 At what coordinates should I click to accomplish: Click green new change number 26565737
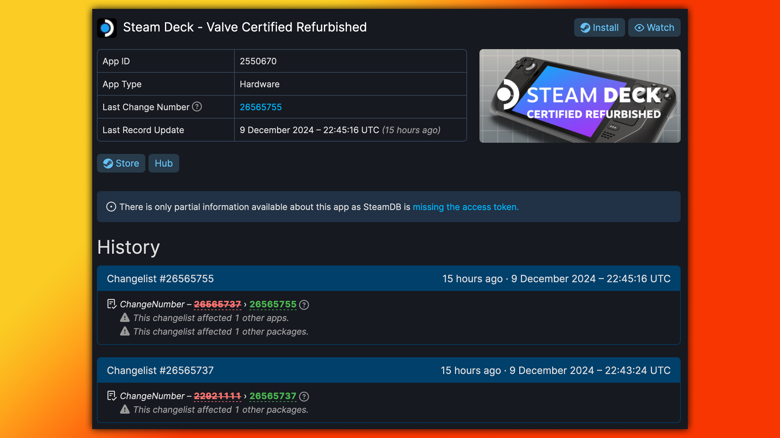click(273, 396)
